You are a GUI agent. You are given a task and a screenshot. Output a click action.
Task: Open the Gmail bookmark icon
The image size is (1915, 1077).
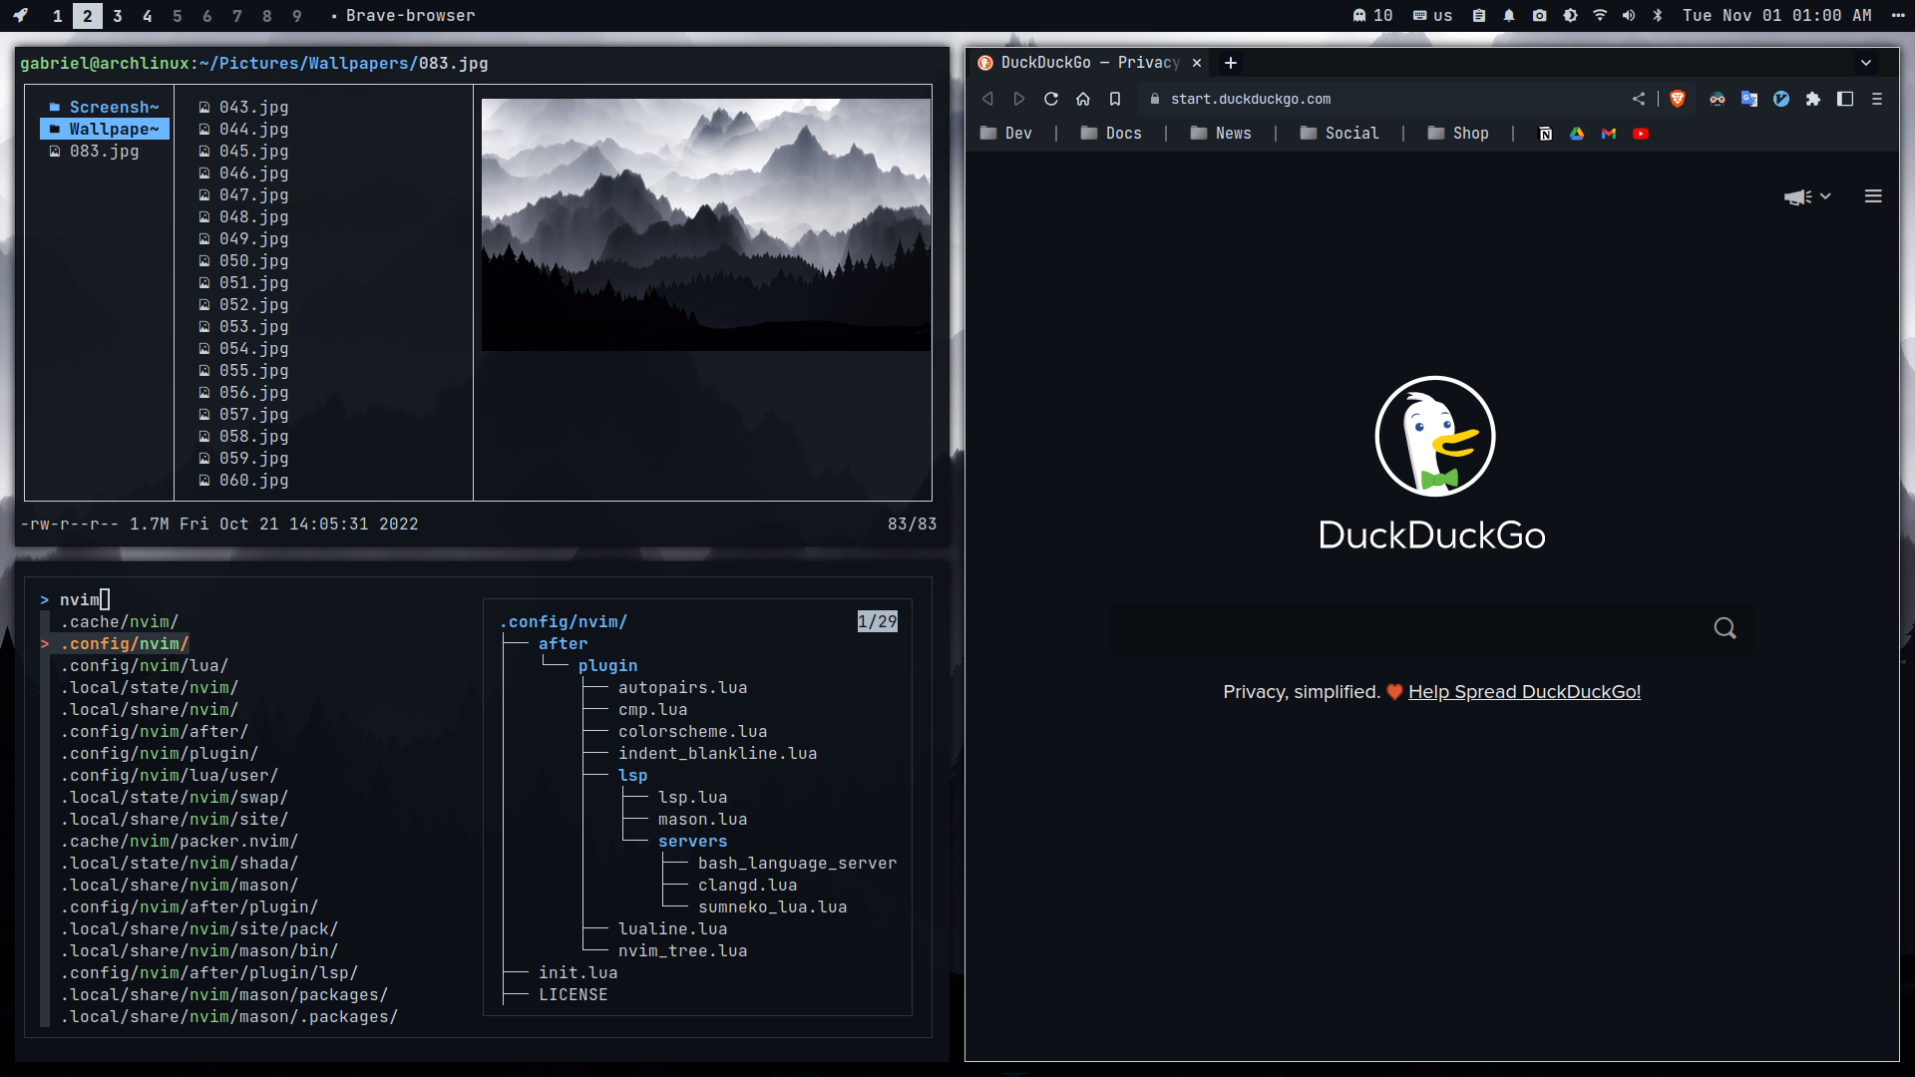(1609, 134)
